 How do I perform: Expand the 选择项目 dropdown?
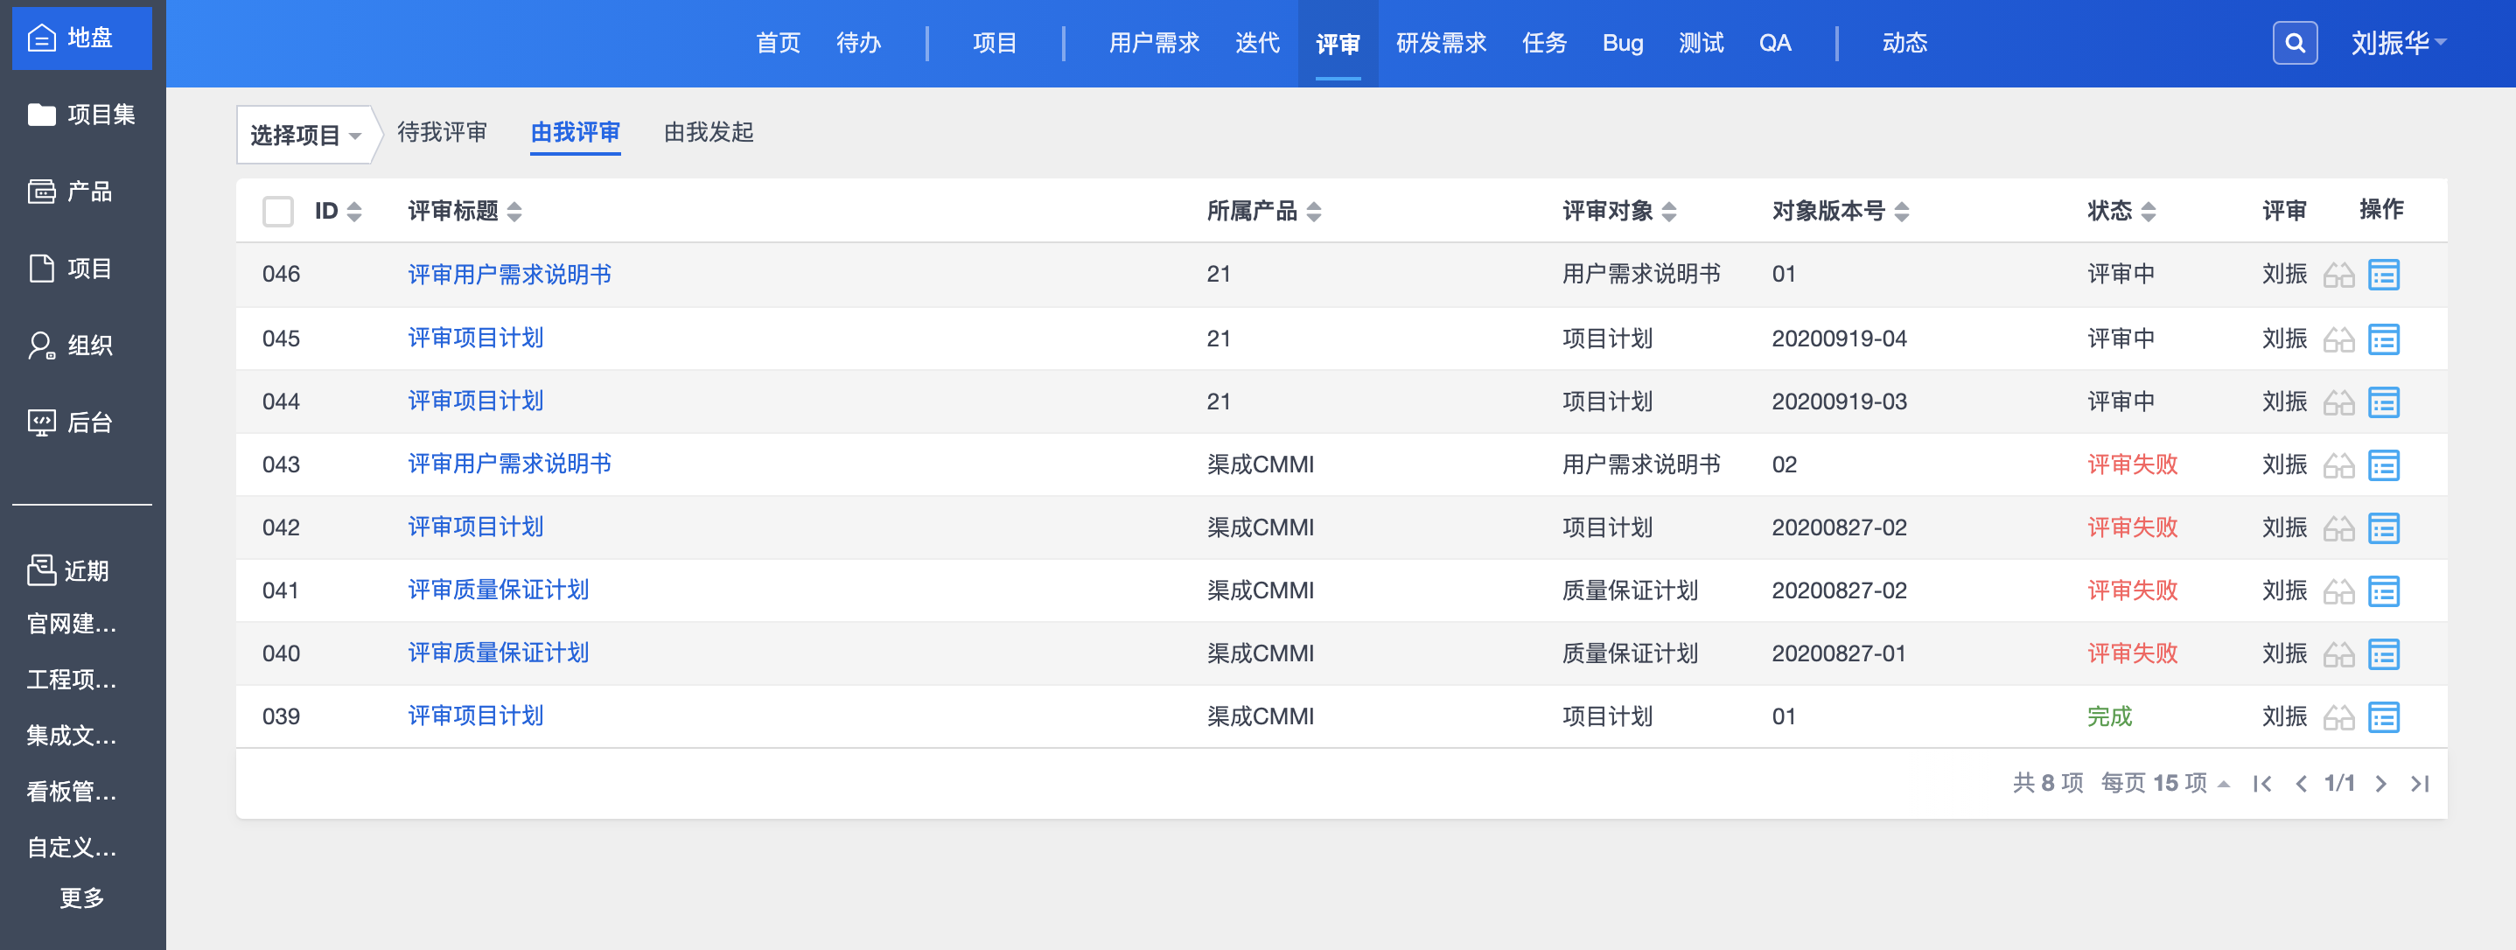pos(304,135)
